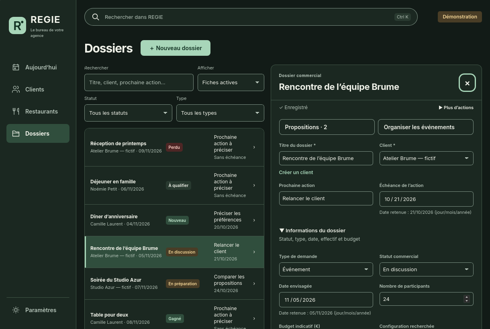Open Rencontre de l'équipe Brume row chevron
The image size is (490, 329).
tap(254, 252)
